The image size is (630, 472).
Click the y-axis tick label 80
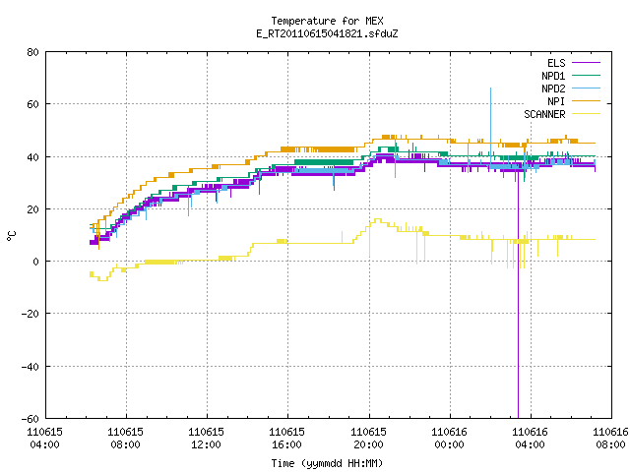click(32, 52)
